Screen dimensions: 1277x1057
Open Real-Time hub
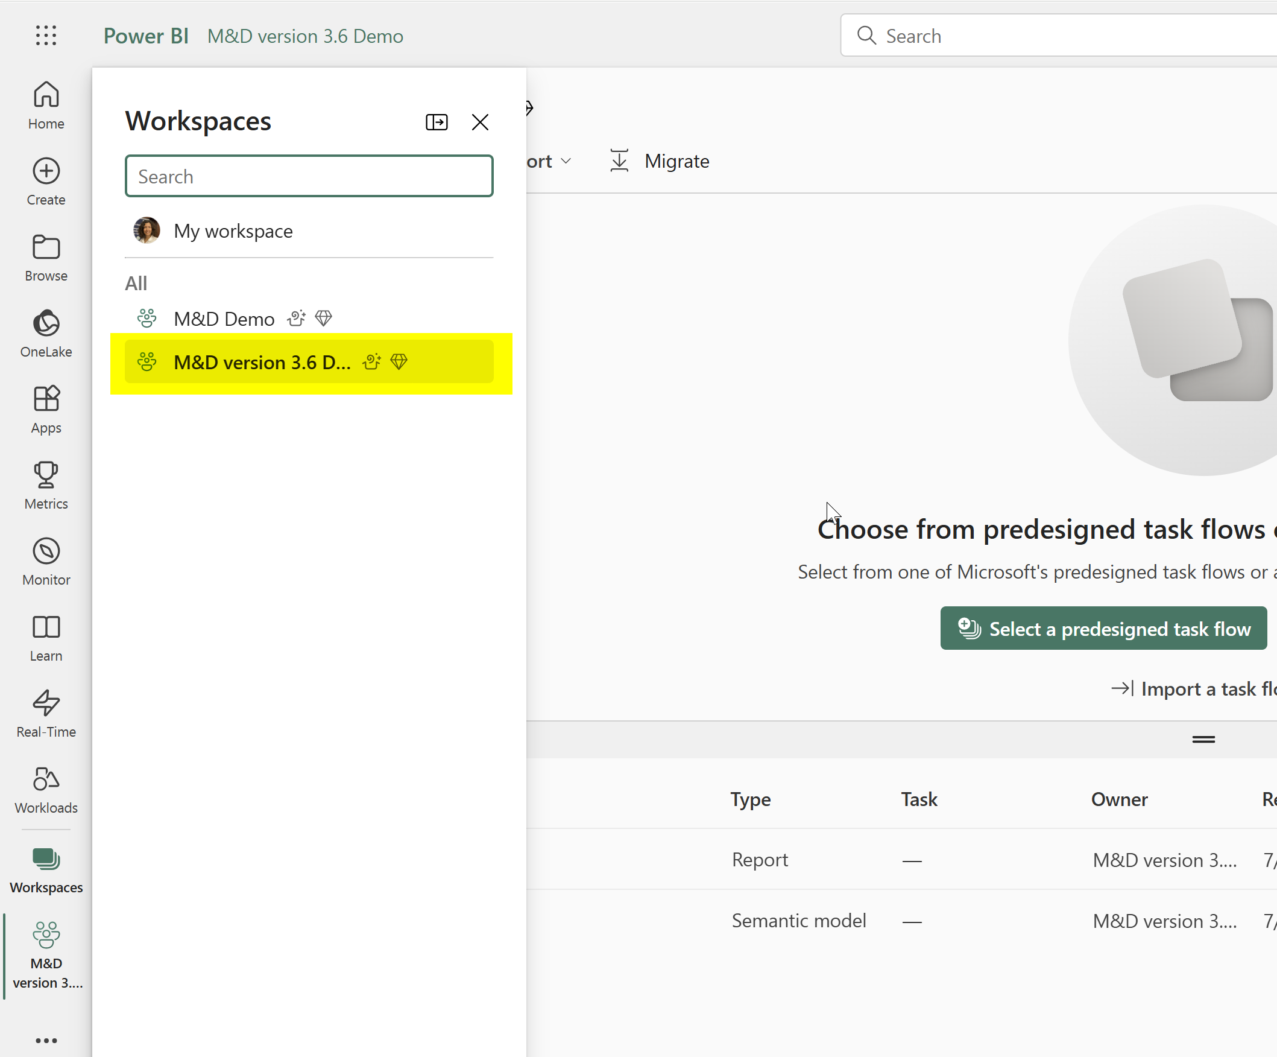point(46,714)
